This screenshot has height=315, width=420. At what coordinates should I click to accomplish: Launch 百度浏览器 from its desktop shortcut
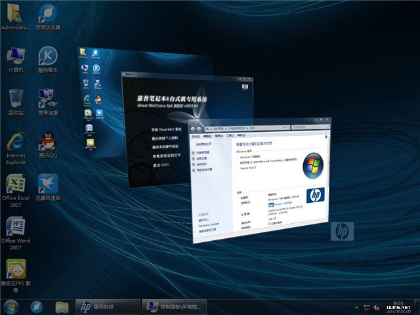(48, 16)
